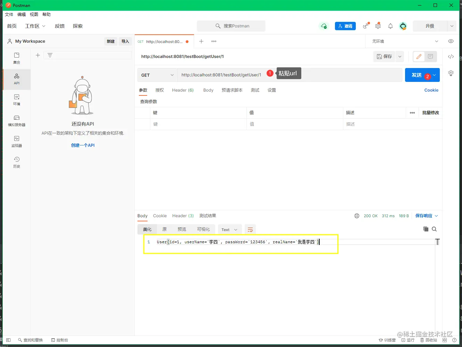Image resolution: width=462 pixels, height=347 pixels.
Task: Click the help question icon in status bar
Action: (x=454, y=340)
